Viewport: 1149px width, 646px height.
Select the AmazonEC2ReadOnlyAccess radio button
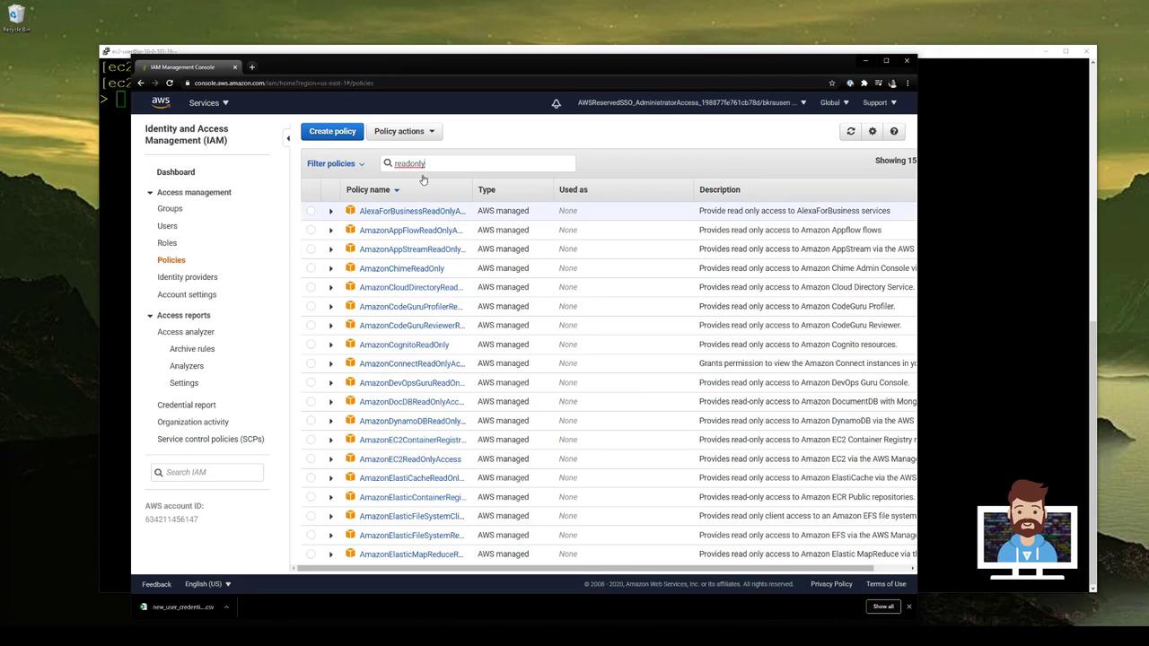point(311,459)
